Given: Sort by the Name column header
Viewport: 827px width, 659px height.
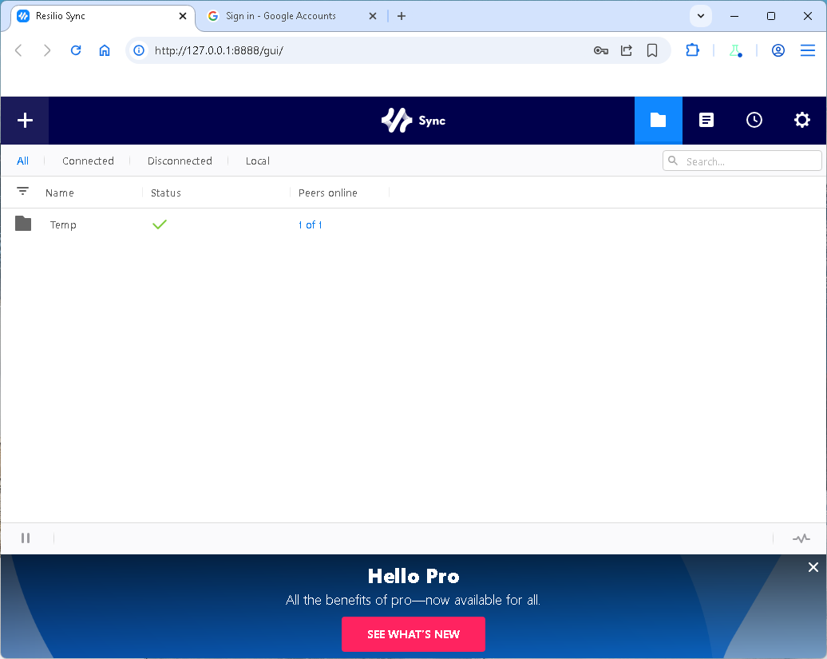Looking at the screenshot, I should tap(60, 193).
